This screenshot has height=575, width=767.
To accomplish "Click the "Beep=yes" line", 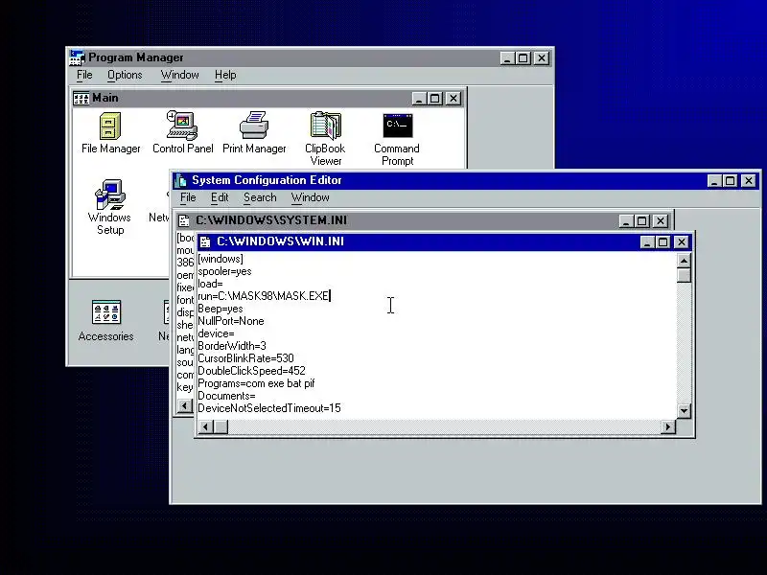I will (221, 309).
